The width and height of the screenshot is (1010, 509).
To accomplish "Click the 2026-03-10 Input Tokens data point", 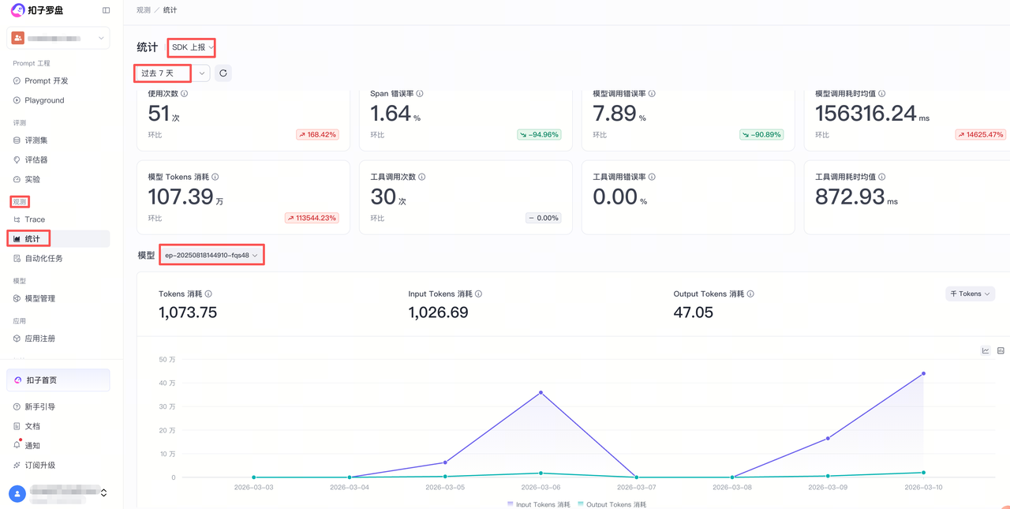I will 923,374.
